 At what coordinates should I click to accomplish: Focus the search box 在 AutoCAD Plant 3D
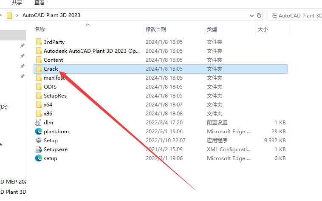[x=295, y=16]
